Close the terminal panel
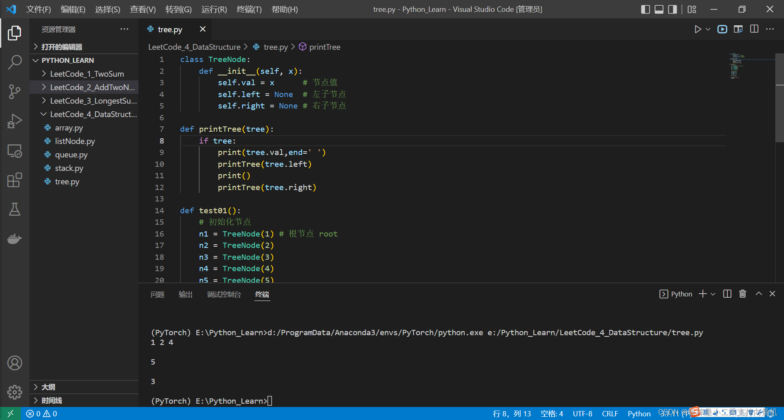The width and height of the screenshot is (784, 420). pyautogui.click(x=772, y=294)
